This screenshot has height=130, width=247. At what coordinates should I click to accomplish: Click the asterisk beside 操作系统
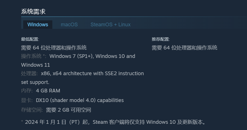point(44,55)
